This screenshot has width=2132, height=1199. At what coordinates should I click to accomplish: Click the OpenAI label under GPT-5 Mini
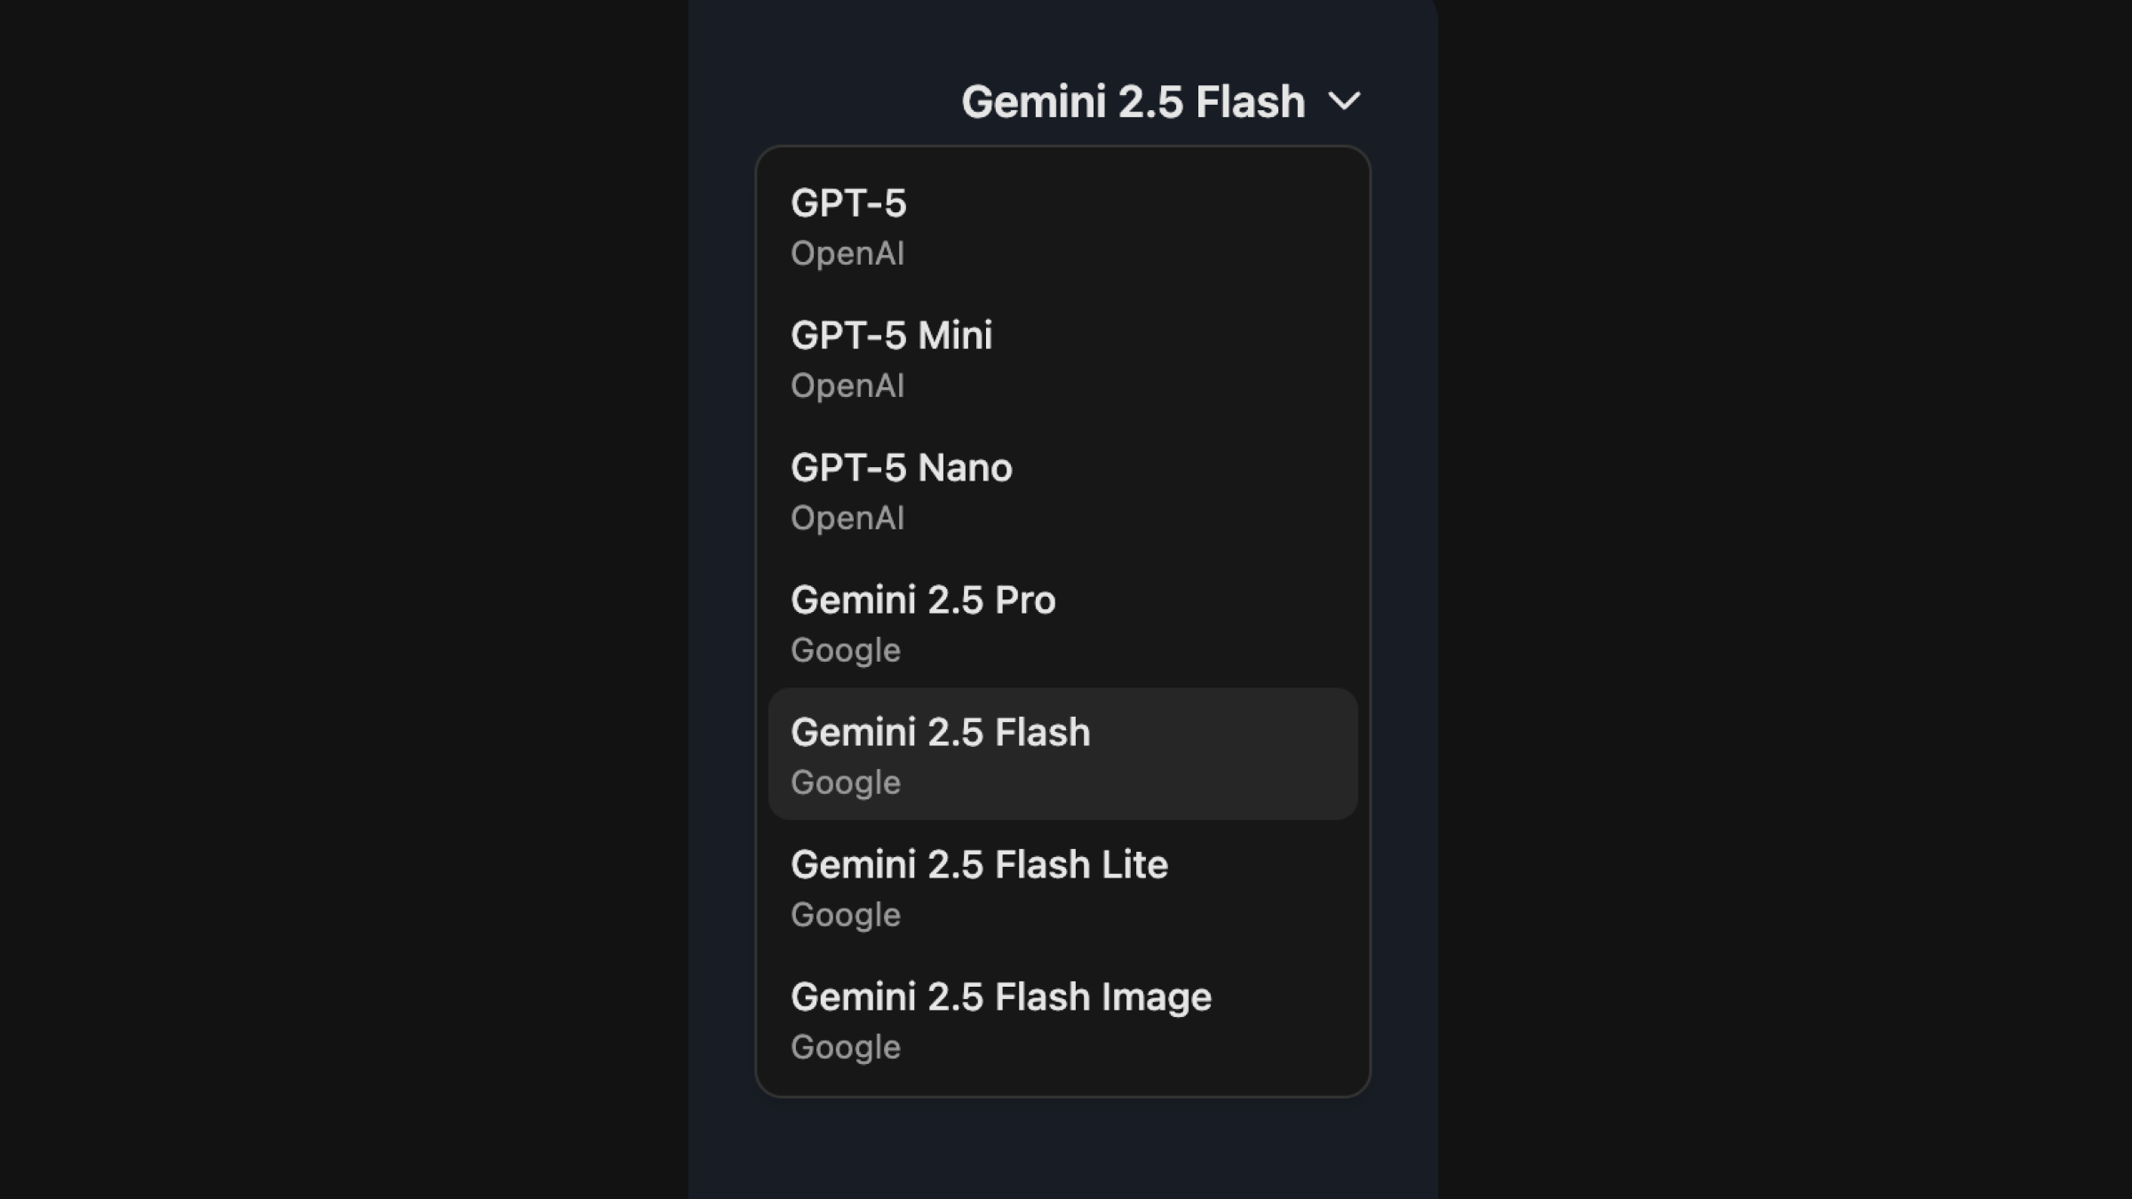click(847, 386)
